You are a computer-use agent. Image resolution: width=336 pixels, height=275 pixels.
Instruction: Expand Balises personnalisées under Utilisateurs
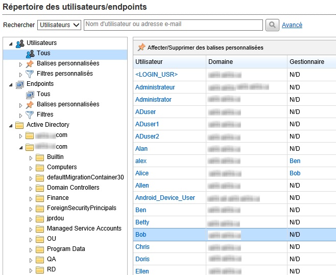[21, 64]
